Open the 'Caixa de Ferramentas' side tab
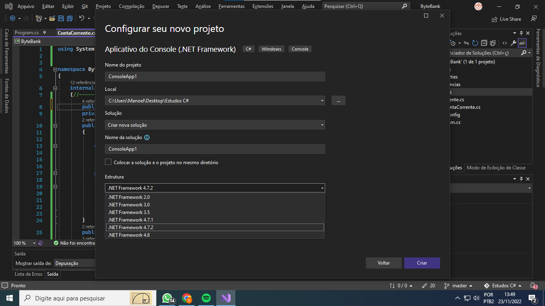 click(6, 51)
